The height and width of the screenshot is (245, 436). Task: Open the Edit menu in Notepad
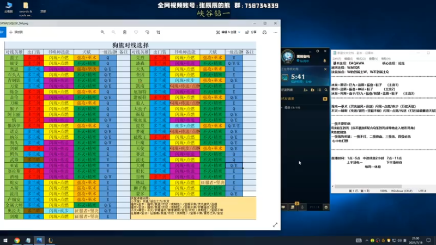(x=348, y=59)
